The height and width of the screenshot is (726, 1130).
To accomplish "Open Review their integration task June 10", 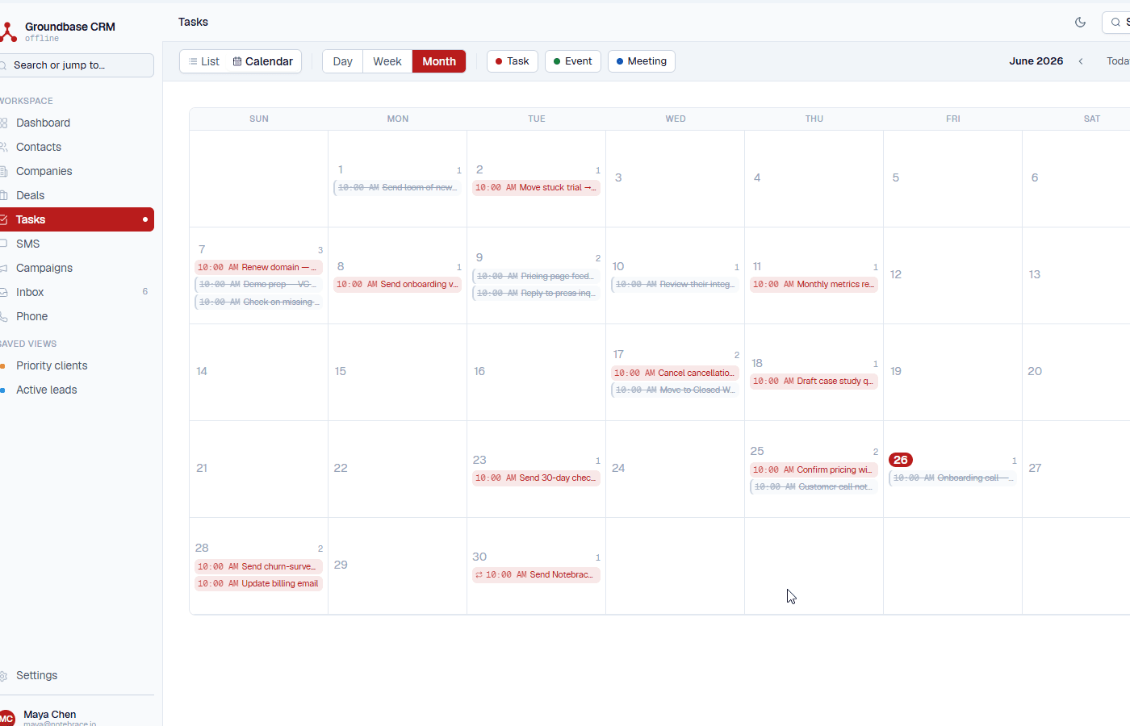I will click(x=675, y=284).
